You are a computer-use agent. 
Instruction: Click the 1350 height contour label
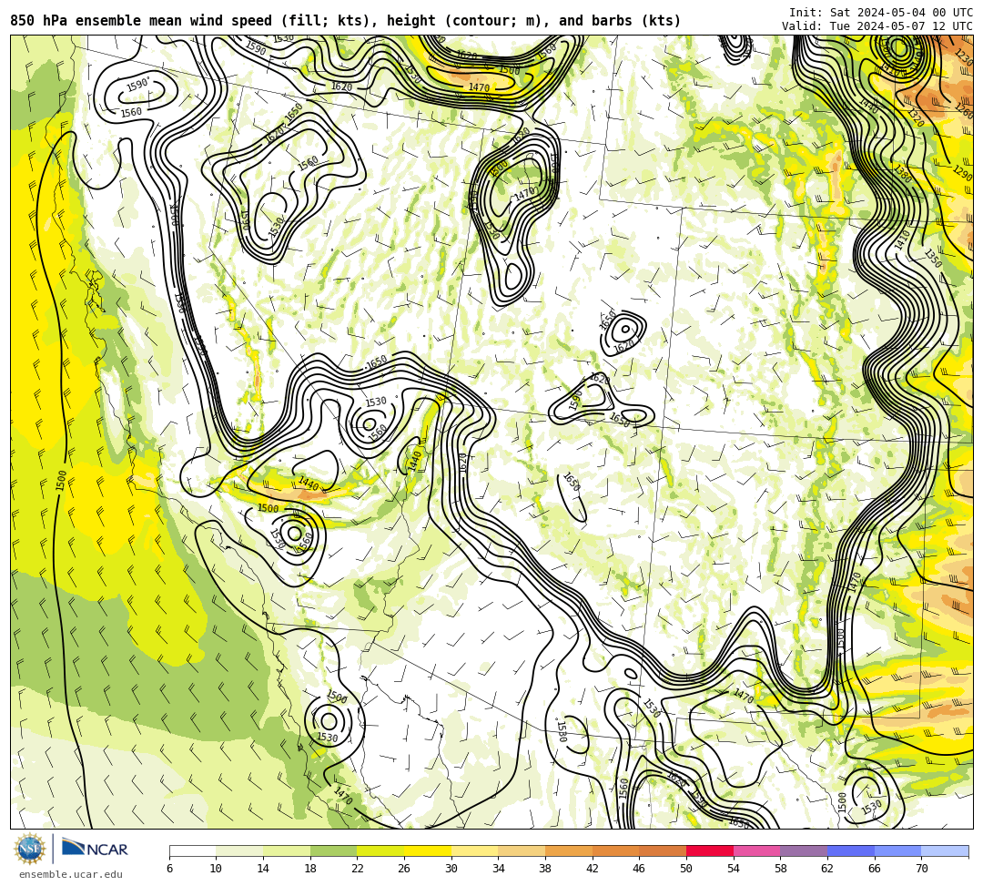933,259
